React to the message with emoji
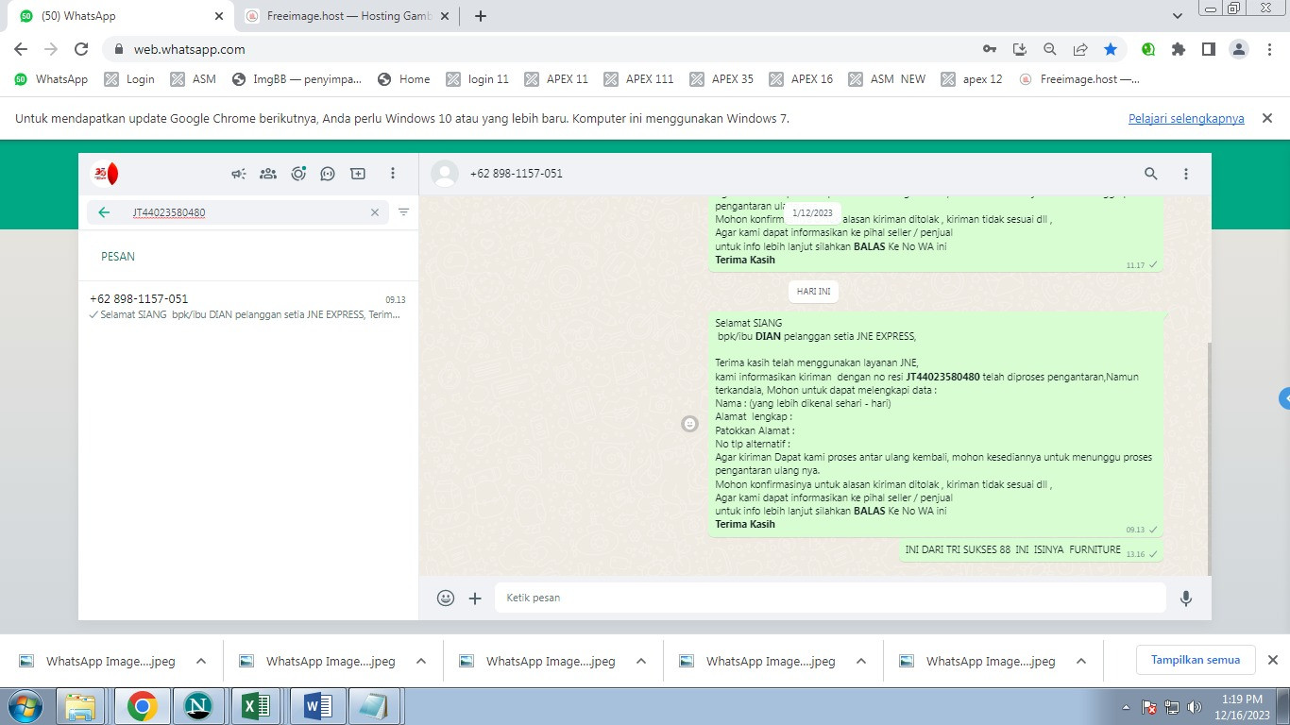The image size is (1290, 725). (689, 425)
